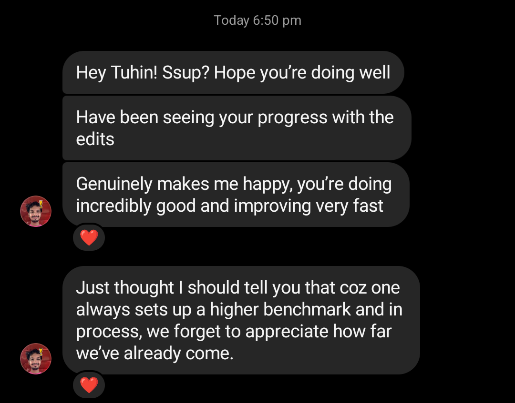Select the "Hey Tuhin! Ssup?" message bubble
Viewport: 515px width, 403px height.
[x=233, y=73]
